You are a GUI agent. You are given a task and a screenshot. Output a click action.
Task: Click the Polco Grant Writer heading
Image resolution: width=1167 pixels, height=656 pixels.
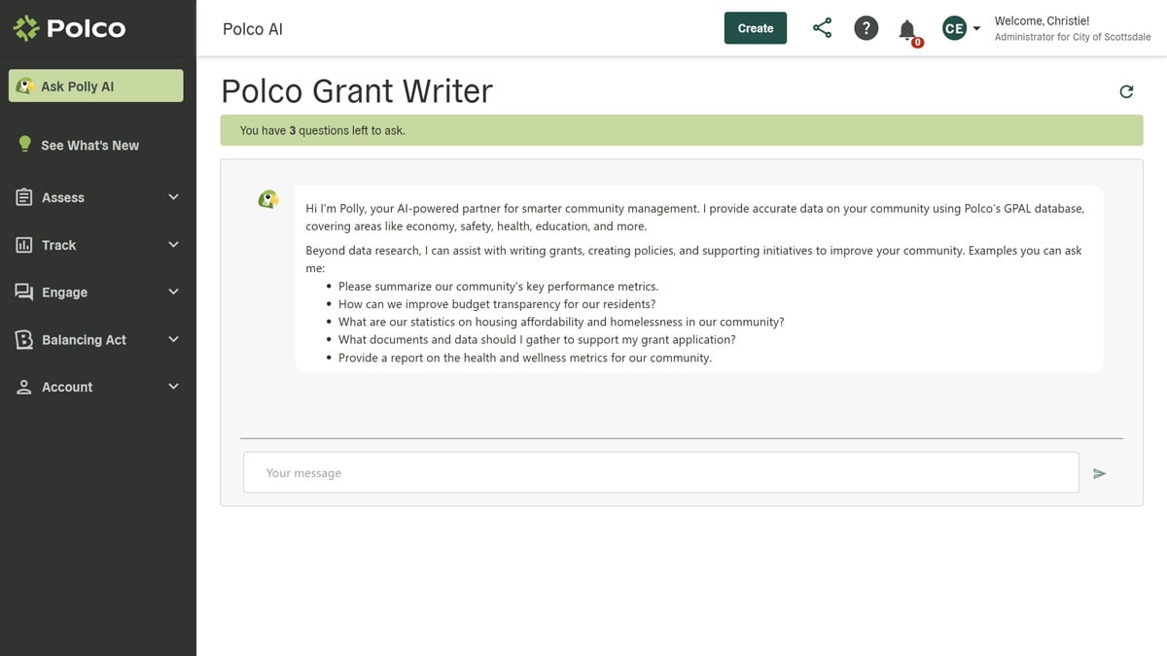point(357,90)
